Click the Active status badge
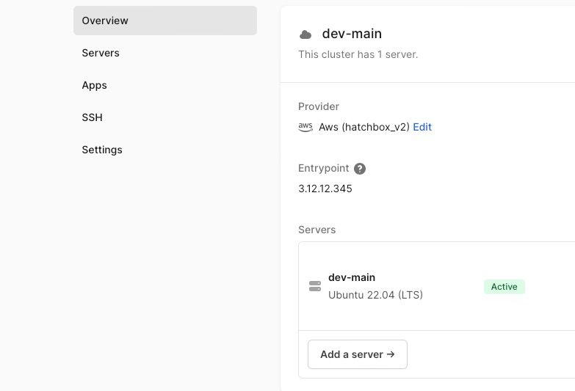The image size is (575, 391). click(505, 287)
